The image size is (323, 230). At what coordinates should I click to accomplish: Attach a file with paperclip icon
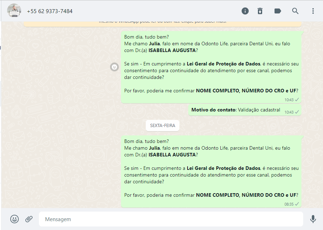click(x=29, y=219)
